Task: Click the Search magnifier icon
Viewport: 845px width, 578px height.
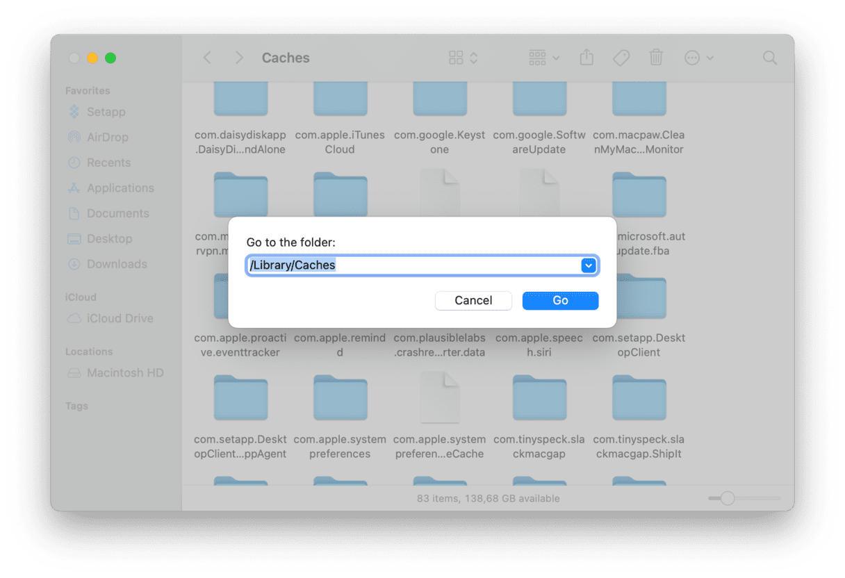Action: coord(770,58)
